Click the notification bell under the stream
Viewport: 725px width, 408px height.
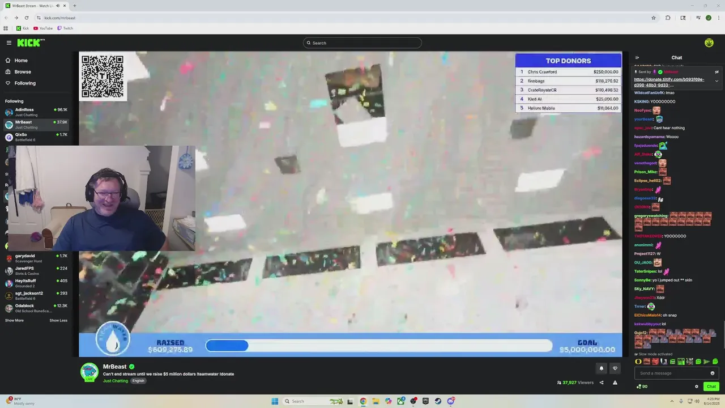[602, 368]
